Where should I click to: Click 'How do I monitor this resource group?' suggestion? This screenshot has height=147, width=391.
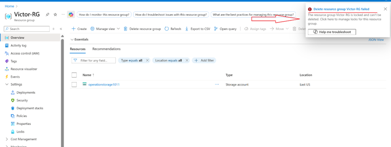tap(104, 15)
